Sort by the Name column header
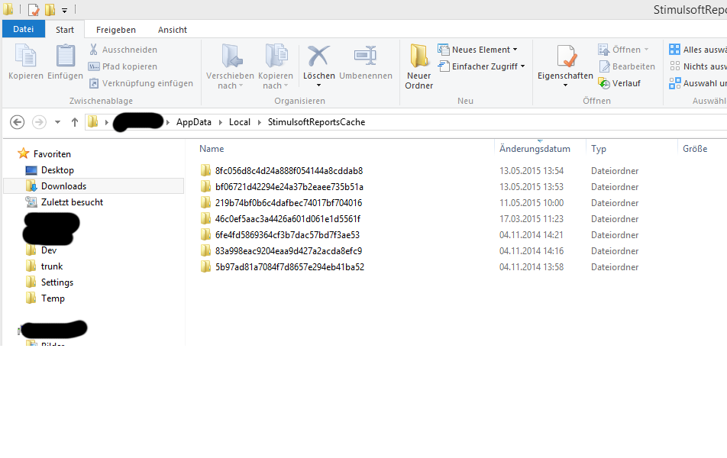This screenshot has height=458, width=727. (x=212, y=149)
